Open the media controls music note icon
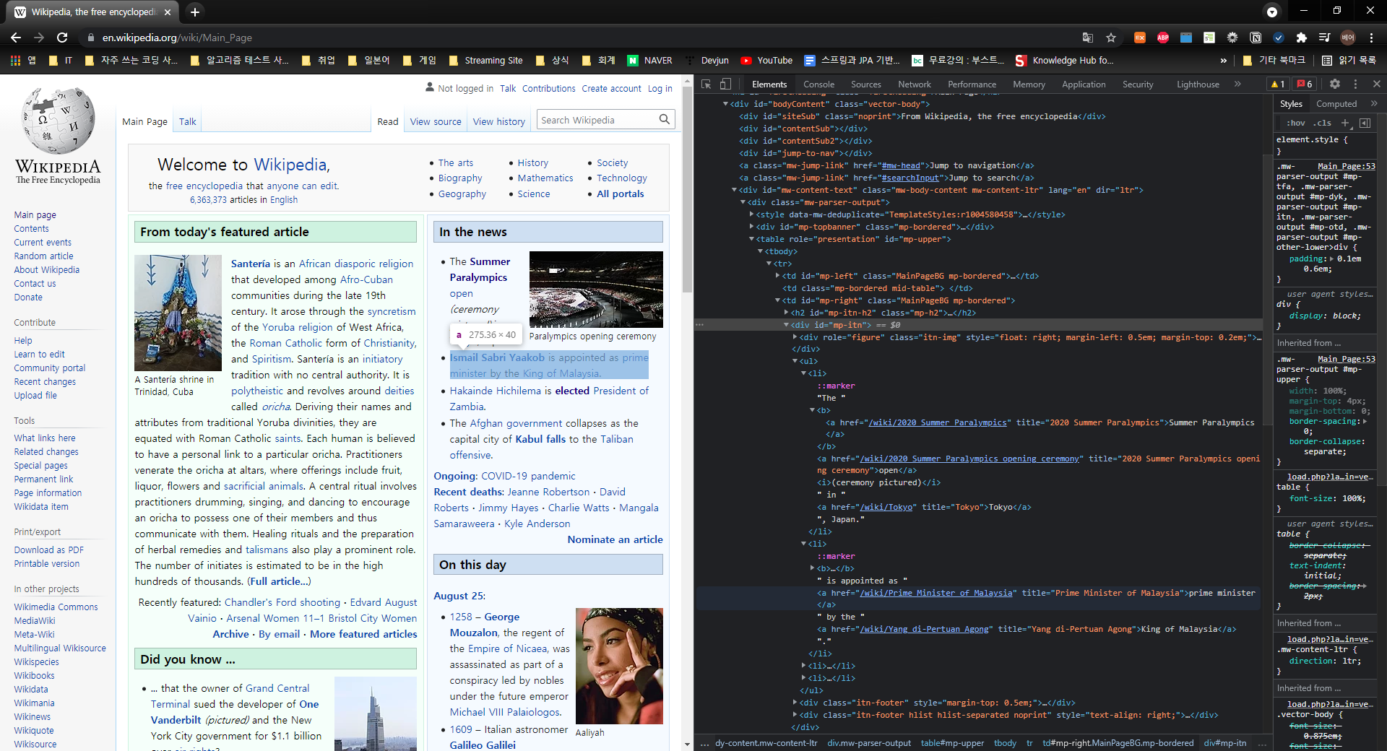The height and width of the screenshot is (751, 1387). tap(1324, 38)
